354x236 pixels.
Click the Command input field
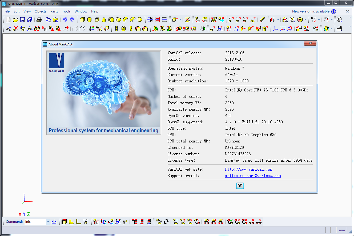tap(35, 221)
